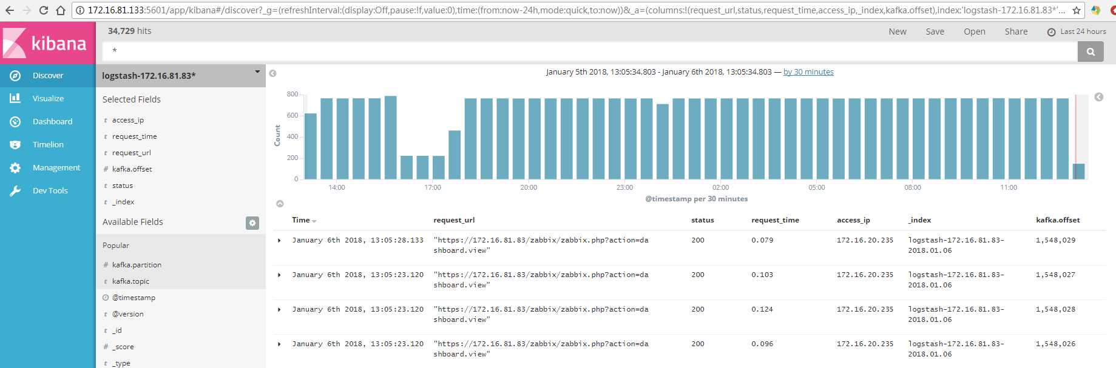Screen dimensions: 1116x368
Task: Expand the row with kafka.offset 1,548,028
Action: [x=279, y=310]
